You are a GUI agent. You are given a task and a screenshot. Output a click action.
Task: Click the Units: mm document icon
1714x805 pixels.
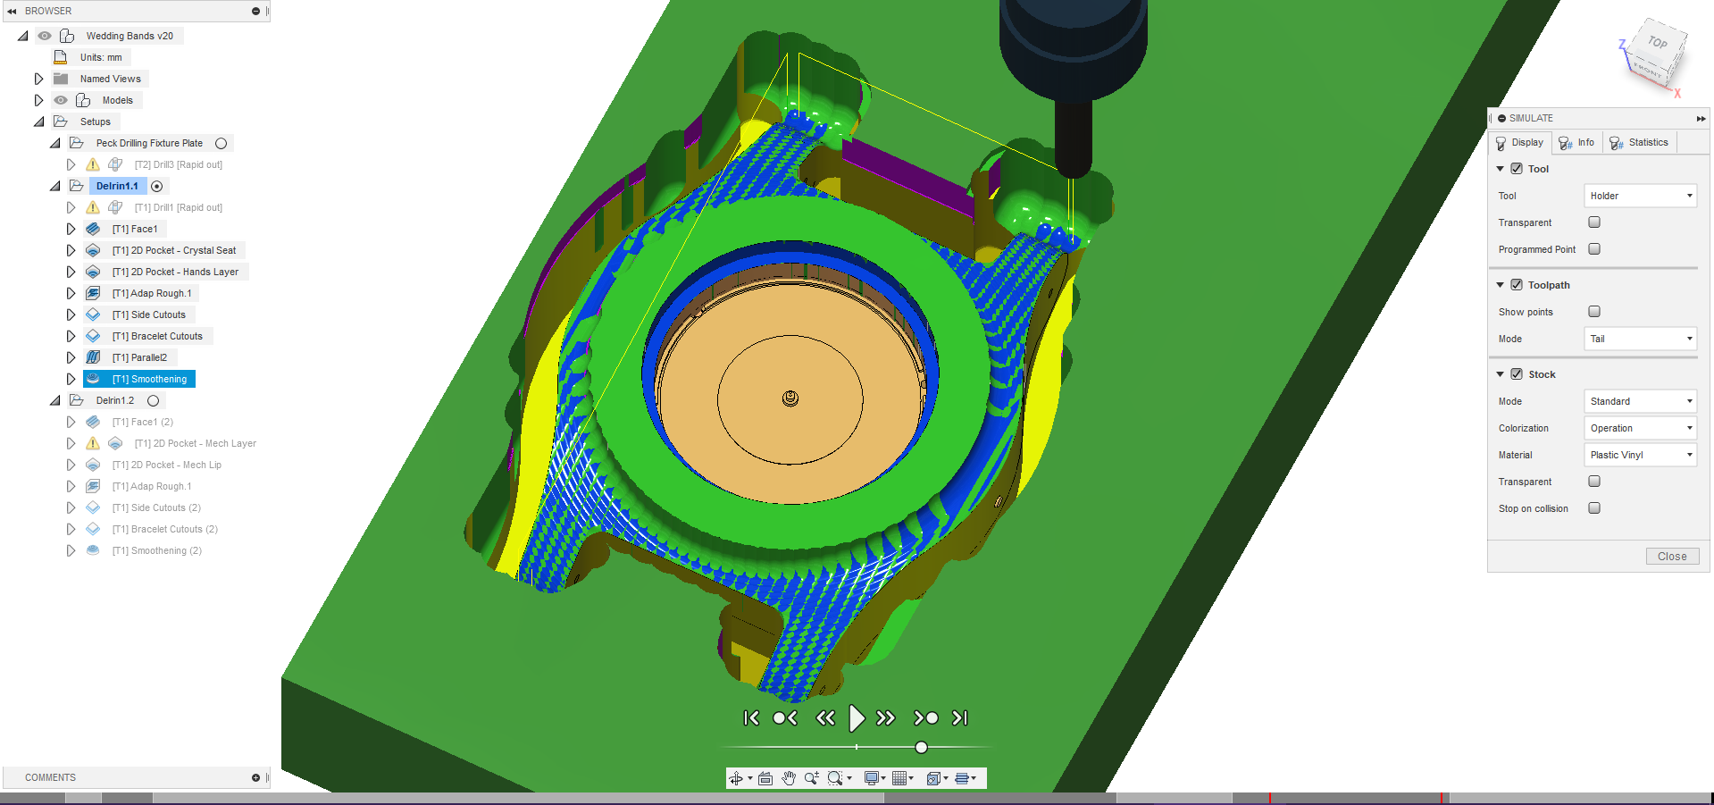click(x=61, y=57)
